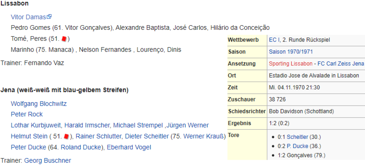Open FC Carl Zeiss Jena link
Image resolution: width=365 pixels, height=165 pixels.
point(341,64)
